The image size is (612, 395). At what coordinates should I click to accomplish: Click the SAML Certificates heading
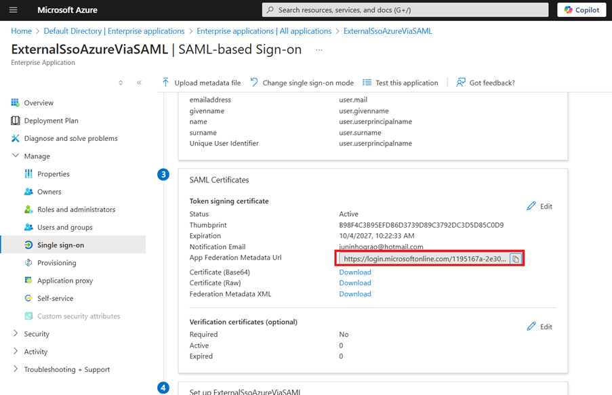tap(219, 180)
